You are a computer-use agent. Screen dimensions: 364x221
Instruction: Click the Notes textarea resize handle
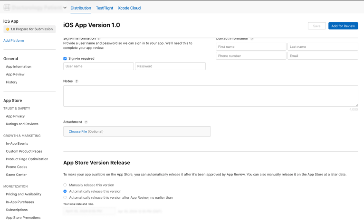[356, 105]
